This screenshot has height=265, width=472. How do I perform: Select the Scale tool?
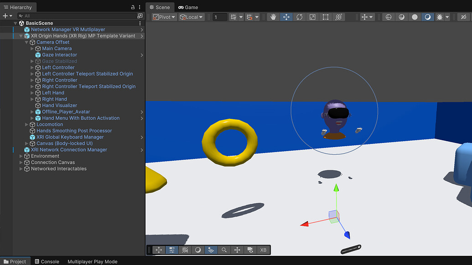point(312,16)
